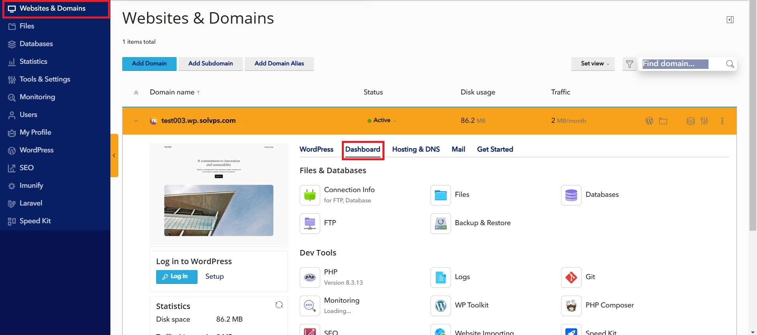Click the Add Domain Alias button

(x=279, y=64)
